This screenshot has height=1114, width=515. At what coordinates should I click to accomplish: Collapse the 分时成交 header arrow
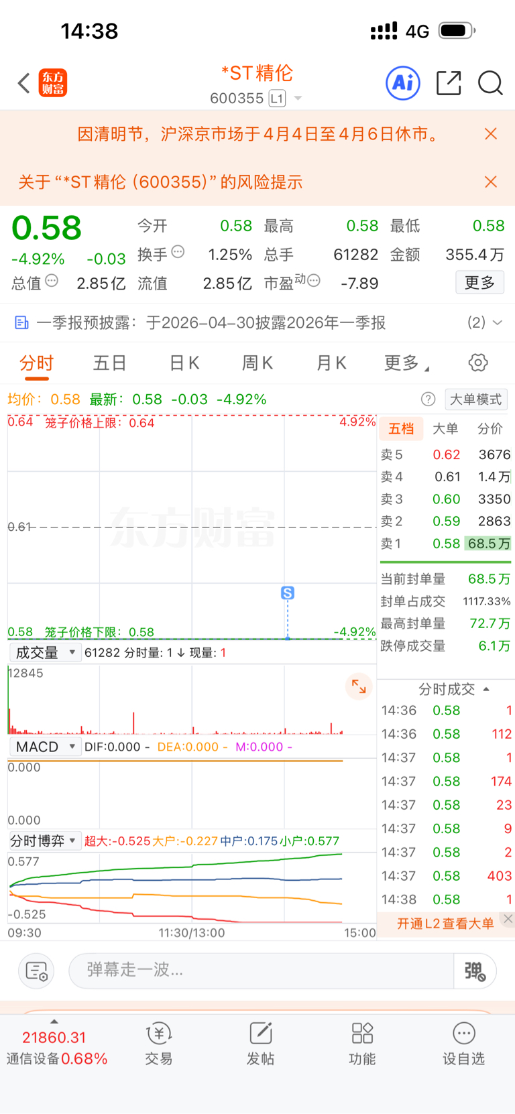(x=486, y=689)
